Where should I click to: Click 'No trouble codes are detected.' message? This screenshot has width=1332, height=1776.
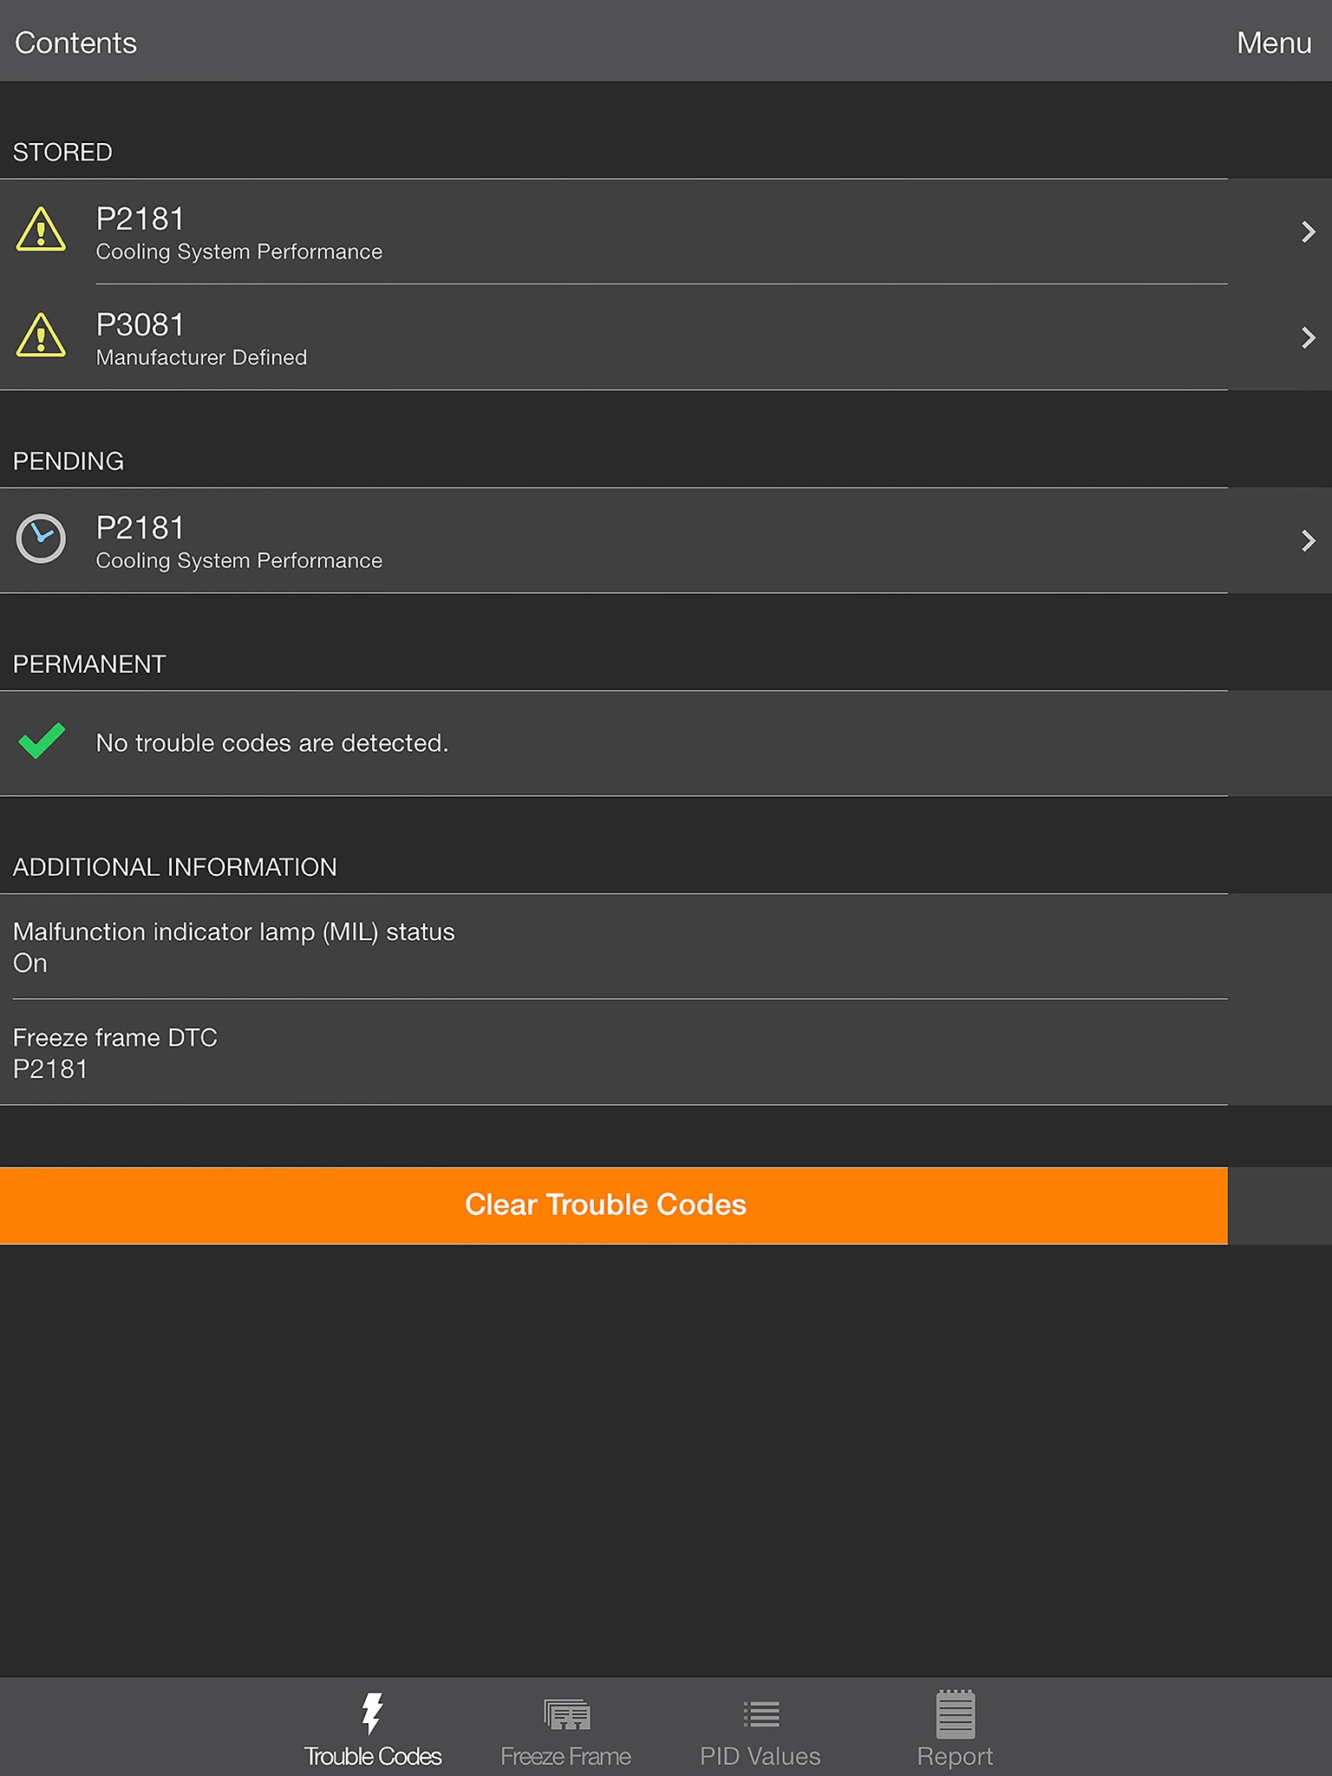pyautogui.click(x=272, y=743)
